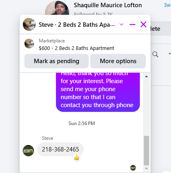This screenshot has height=173, width=171.
Task: Click the 3w timestamp link
Action: coord(167,5)
